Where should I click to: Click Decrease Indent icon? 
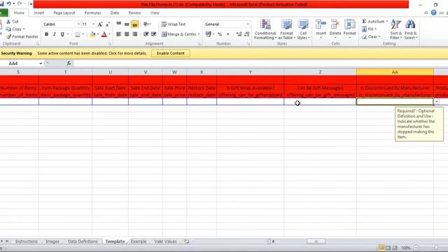pos(146,34)
